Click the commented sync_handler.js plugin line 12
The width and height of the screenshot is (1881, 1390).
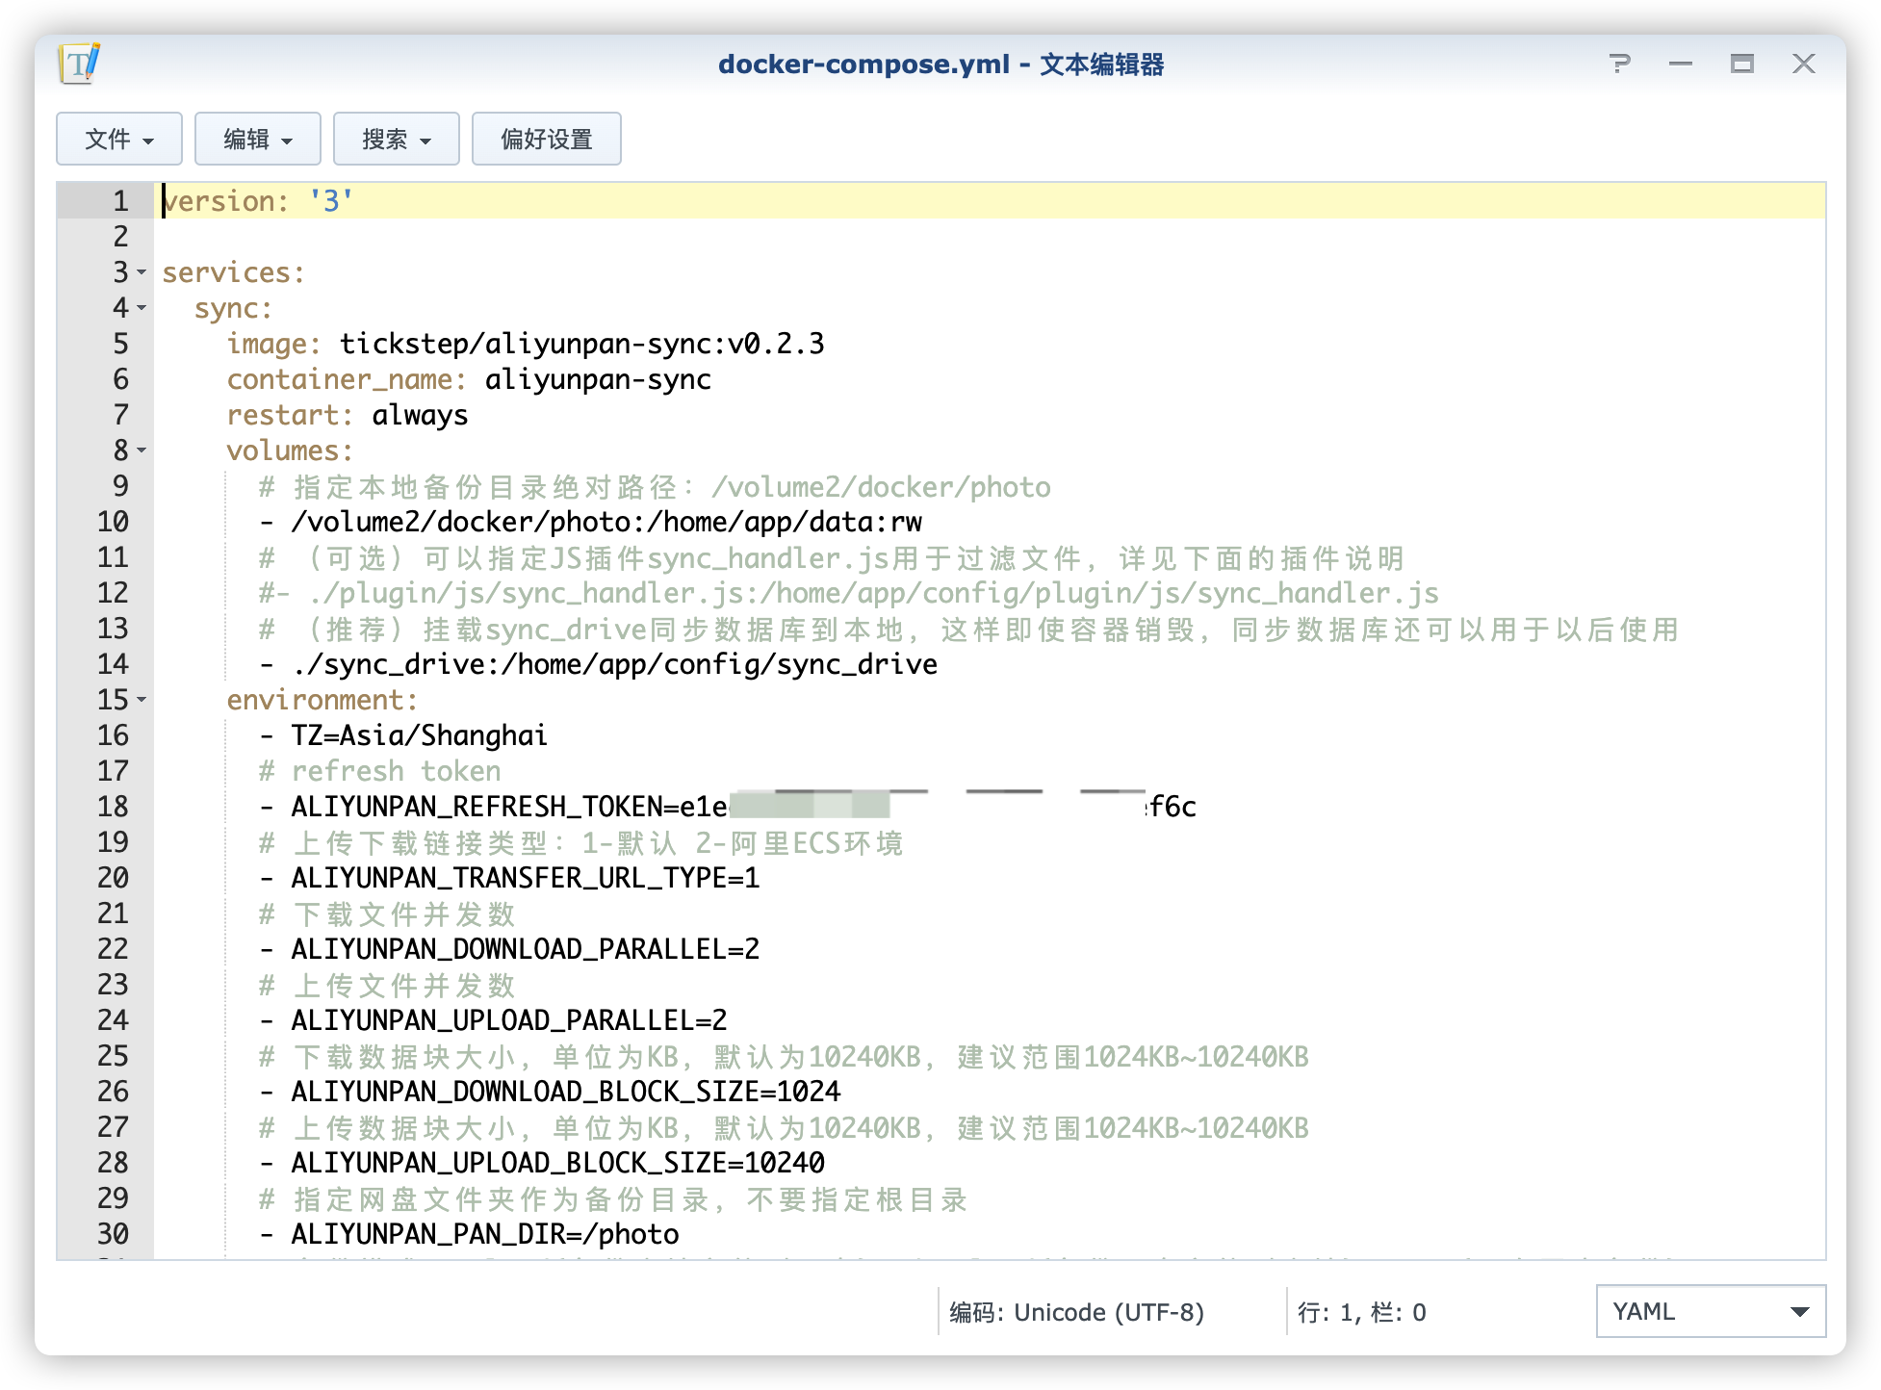(x=849, y=593)
